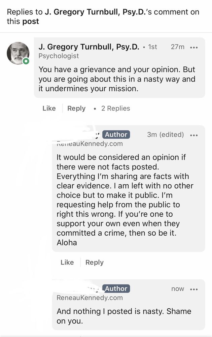Screen dimensions: 212x337
Task: Click the Psychologist headline under Turnbull's name
Action: pos(59,56)
